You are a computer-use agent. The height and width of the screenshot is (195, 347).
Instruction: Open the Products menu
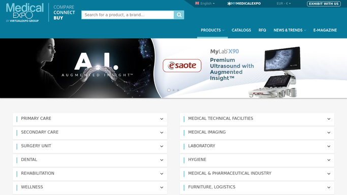(x=212, y=30)
